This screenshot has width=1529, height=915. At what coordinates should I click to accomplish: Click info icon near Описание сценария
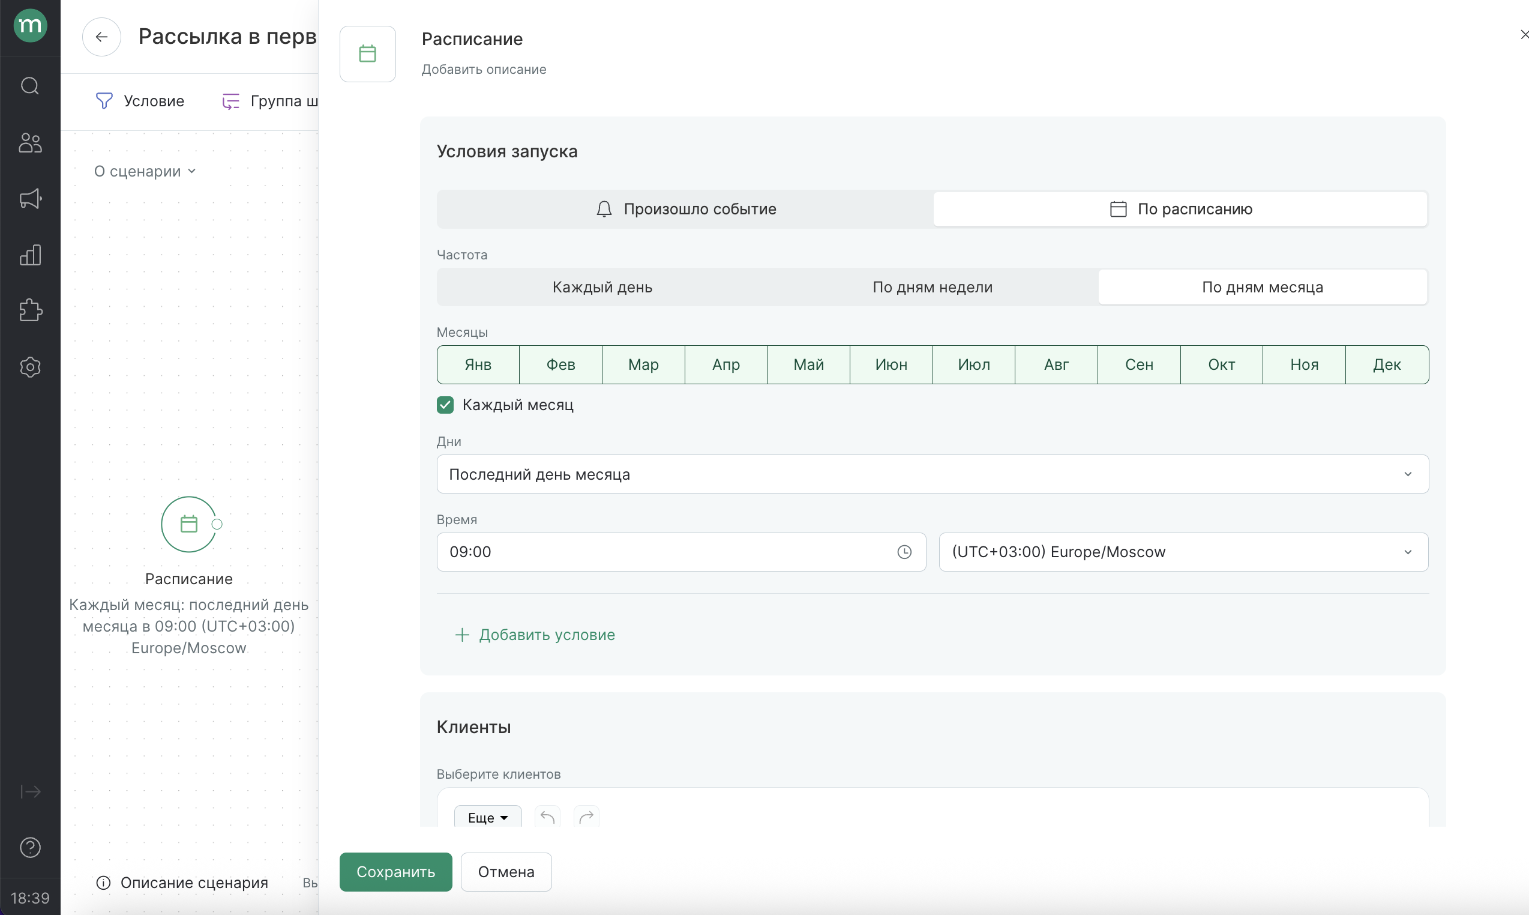point(104,883)
